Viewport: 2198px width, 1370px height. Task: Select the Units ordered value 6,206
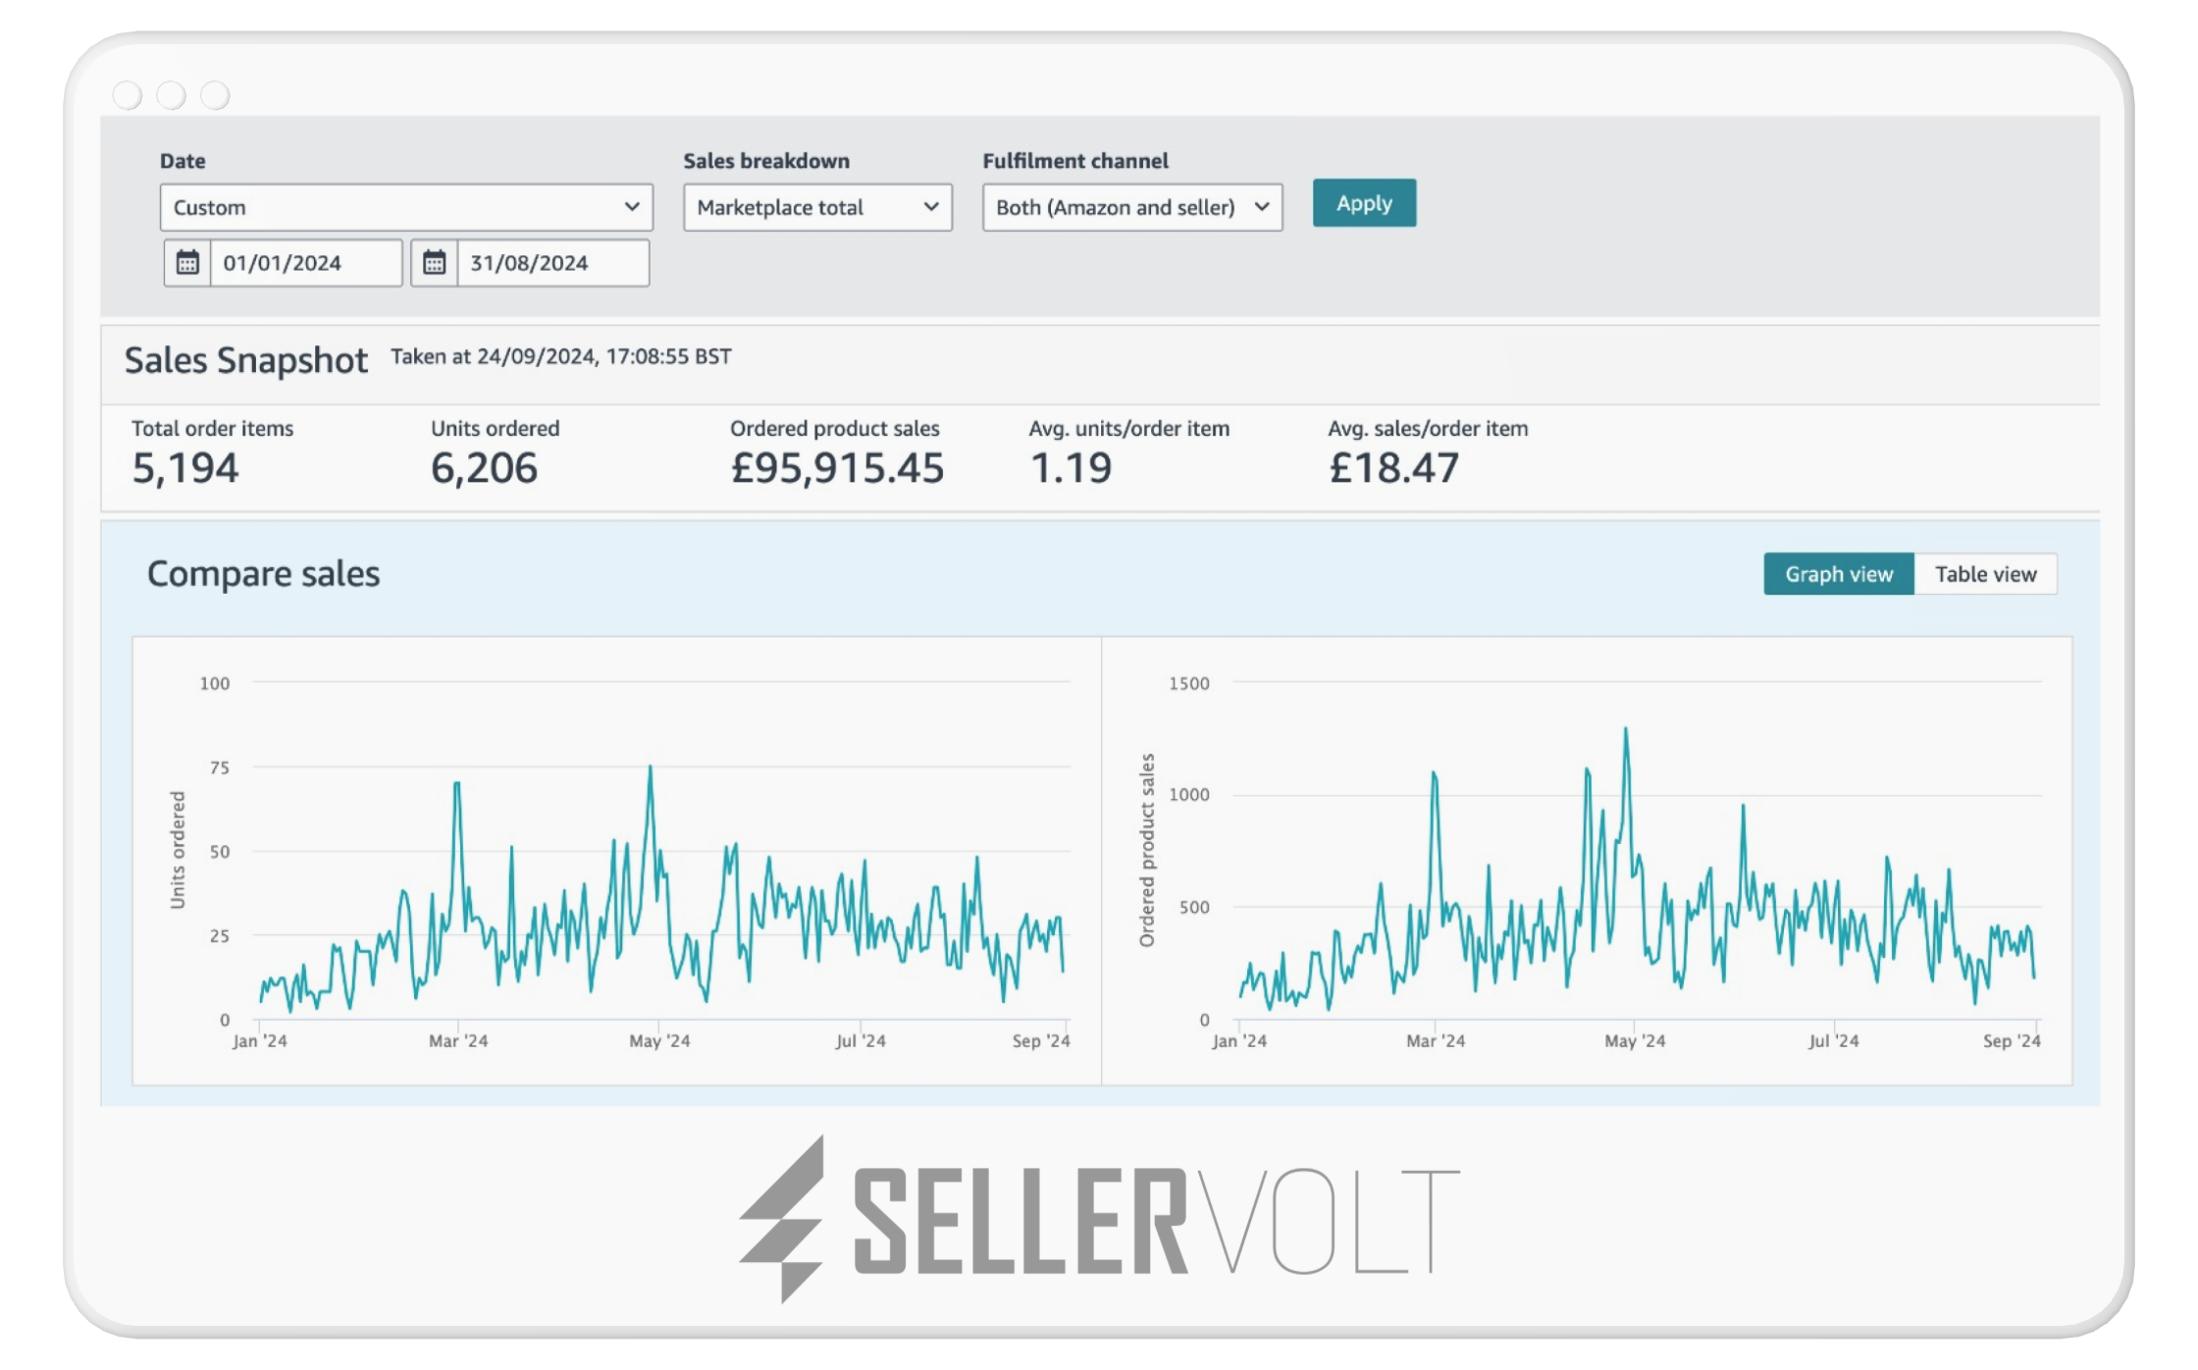coord(485,468)
